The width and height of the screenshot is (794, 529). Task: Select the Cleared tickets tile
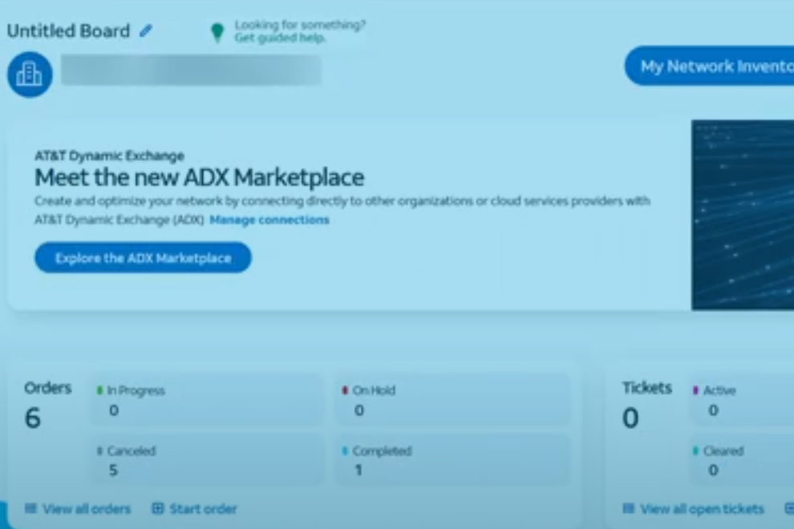click(x=743, y=459)
